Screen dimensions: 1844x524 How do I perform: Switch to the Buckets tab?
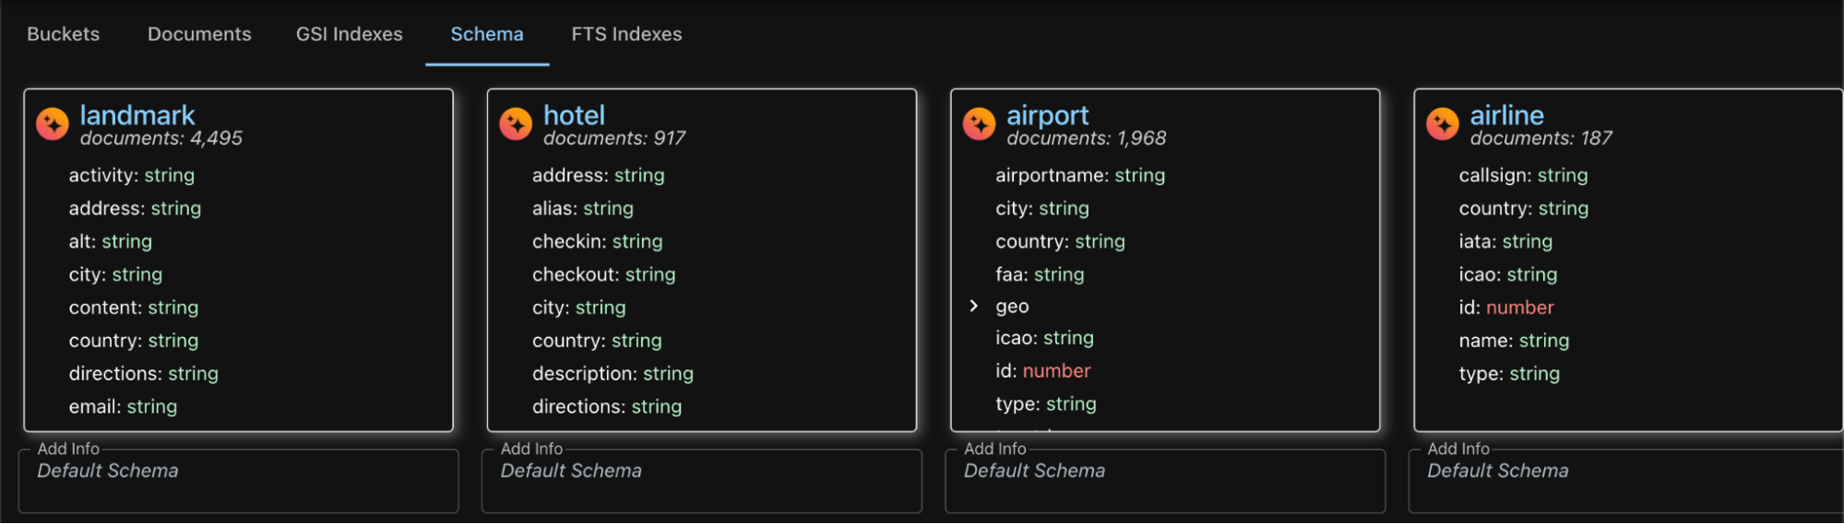(64, 34)
